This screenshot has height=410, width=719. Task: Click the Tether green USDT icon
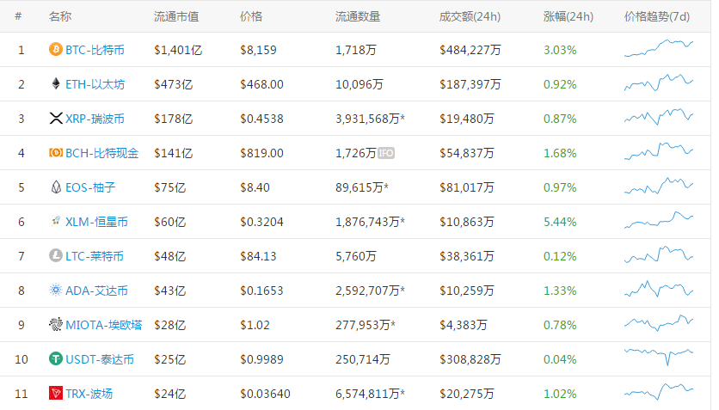tap(56, 359)
